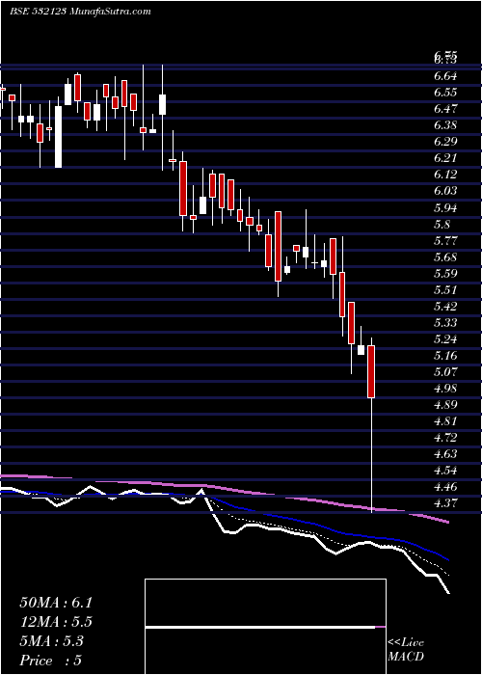Click the 4.81 price axis label
The image size is (482, 675).
click(x=445, y=421)
